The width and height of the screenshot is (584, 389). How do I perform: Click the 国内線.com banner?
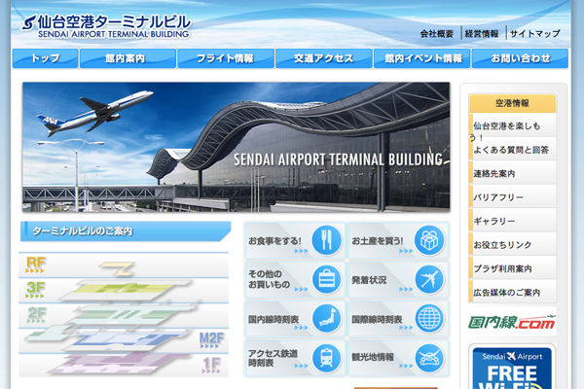512,322
